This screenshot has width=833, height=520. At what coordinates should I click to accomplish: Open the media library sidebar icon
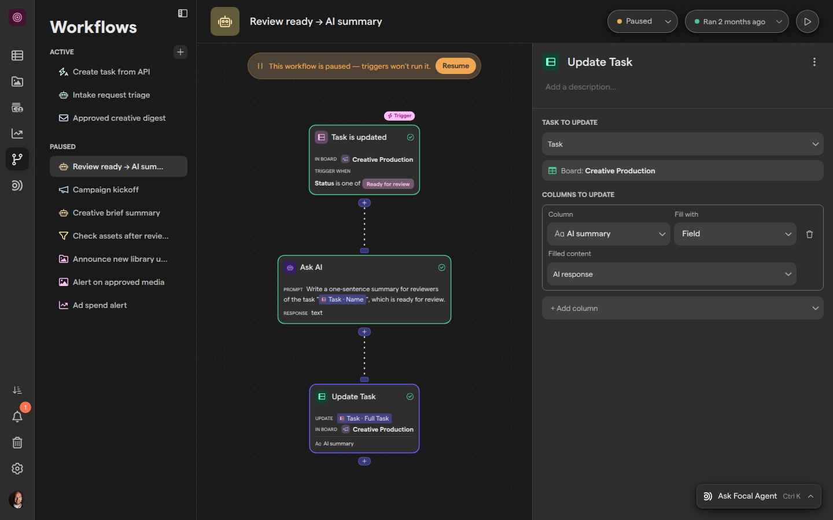(17, 81)
